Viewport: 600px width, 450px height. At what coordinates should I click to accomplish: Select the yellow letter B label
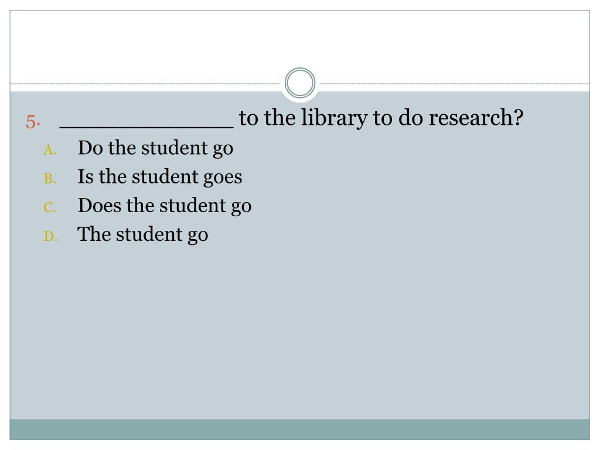(50, 179)
